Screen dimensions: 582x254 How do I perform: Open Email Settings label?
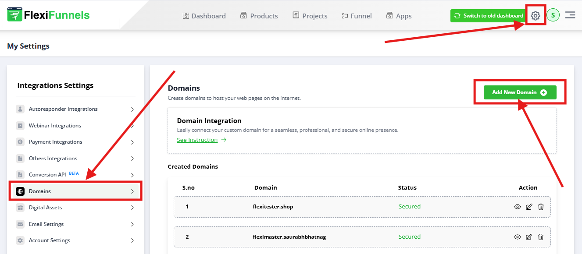tap(46, 224)
